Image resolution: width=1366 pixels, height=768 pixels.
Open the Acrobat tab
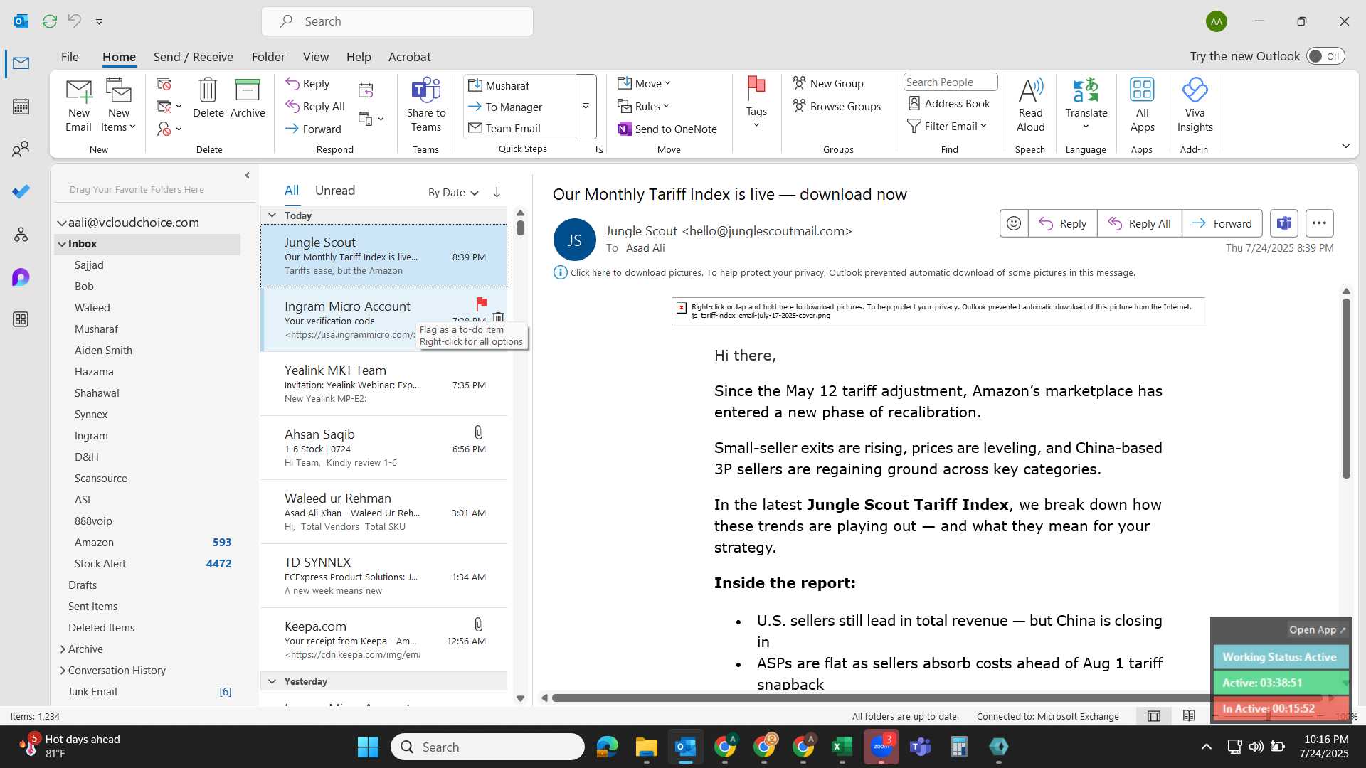point(409,57)
